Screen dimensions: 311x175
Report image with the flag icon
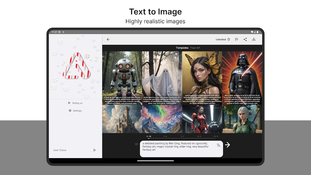click(237, 40)
